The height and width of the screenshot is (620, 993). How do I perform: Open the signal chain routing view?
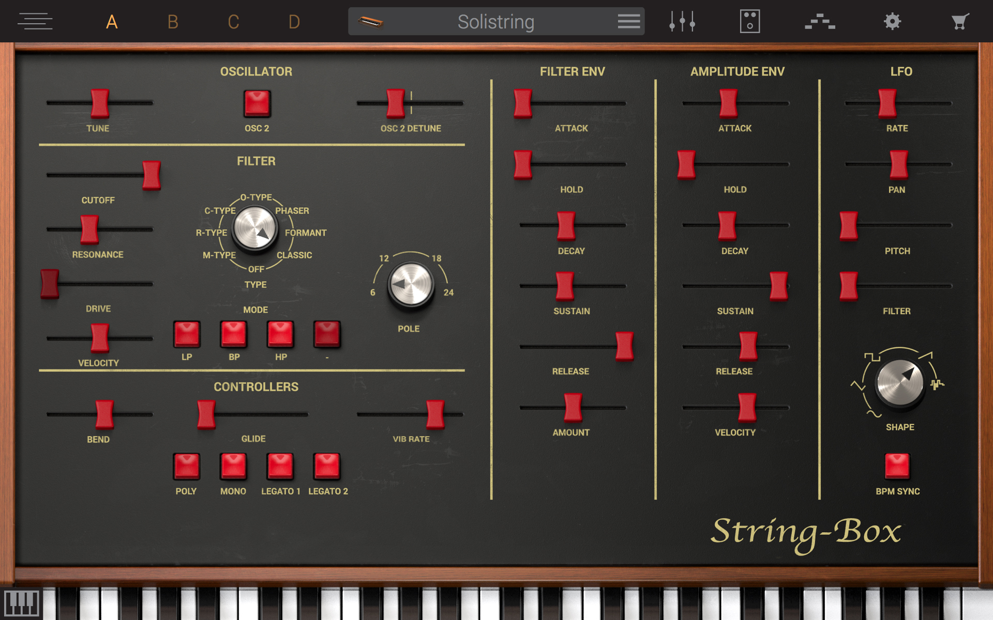click(x=820, y=21)
